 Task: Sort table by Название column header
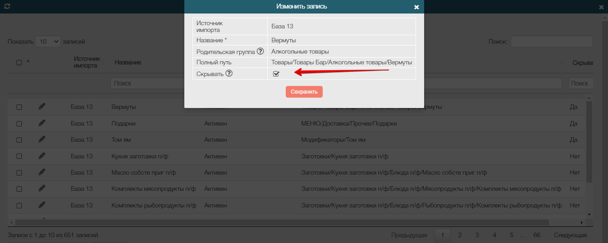(x=128, y=62)
